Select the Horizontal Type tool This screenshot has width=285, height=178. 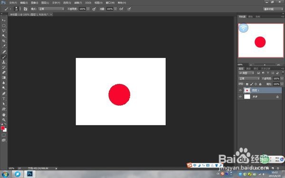[4, 99]
